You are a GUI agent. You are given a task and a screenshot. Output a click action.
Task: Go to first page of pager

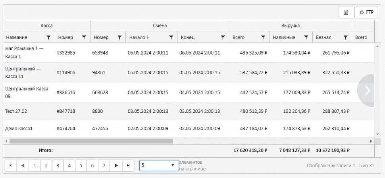click(10, 165)
